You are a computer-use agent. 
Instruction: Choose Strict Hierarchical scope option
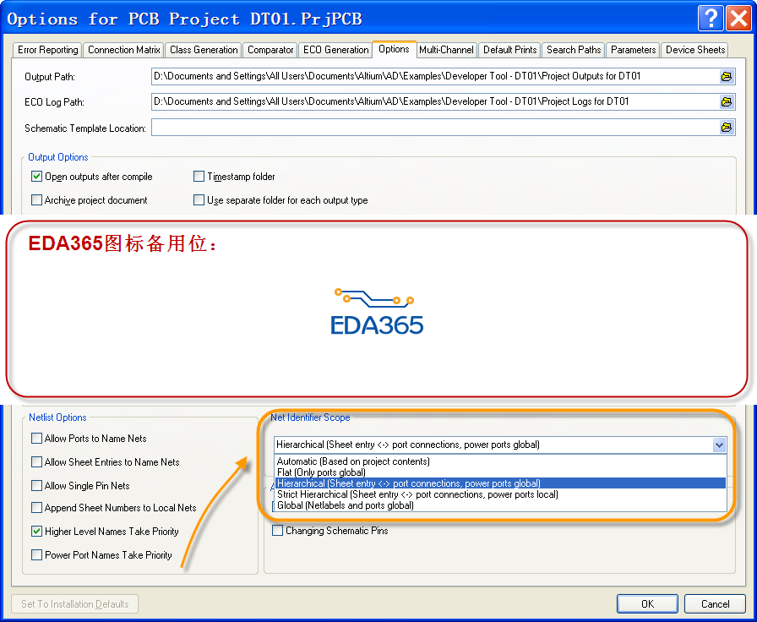[x=501, y=494]
